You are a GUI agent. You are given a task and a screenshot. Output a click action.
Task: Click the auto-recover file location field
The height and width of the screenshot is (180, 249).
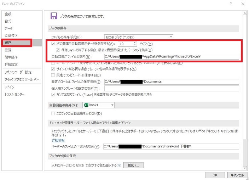coord(172,56)
